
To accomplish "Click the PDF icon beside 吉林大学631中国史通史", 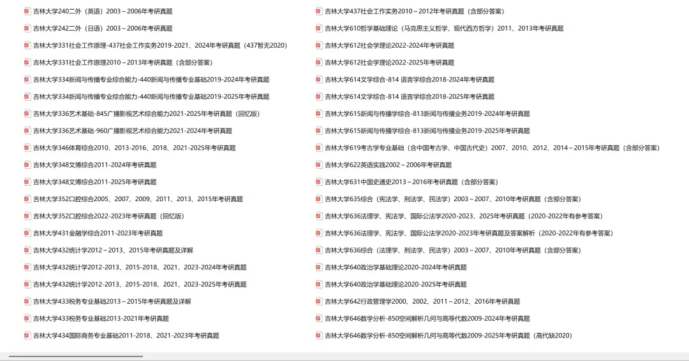I will (319, 183).
